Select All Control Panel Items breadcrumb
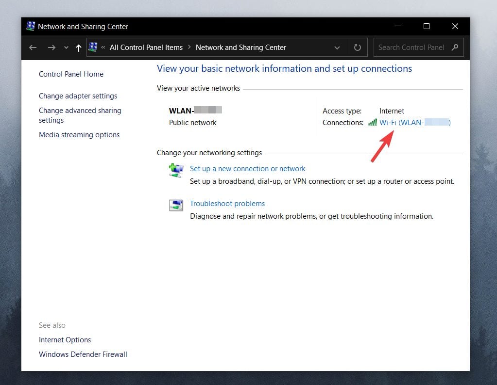497x385 pixels. (x=146, y=48)
